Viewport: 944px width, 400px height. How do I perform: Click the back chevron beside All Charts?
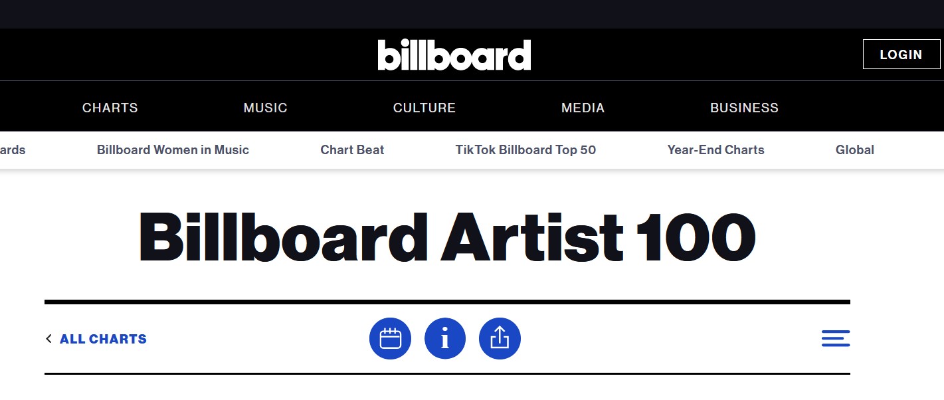pyautogui.click(x=48, y=339)
